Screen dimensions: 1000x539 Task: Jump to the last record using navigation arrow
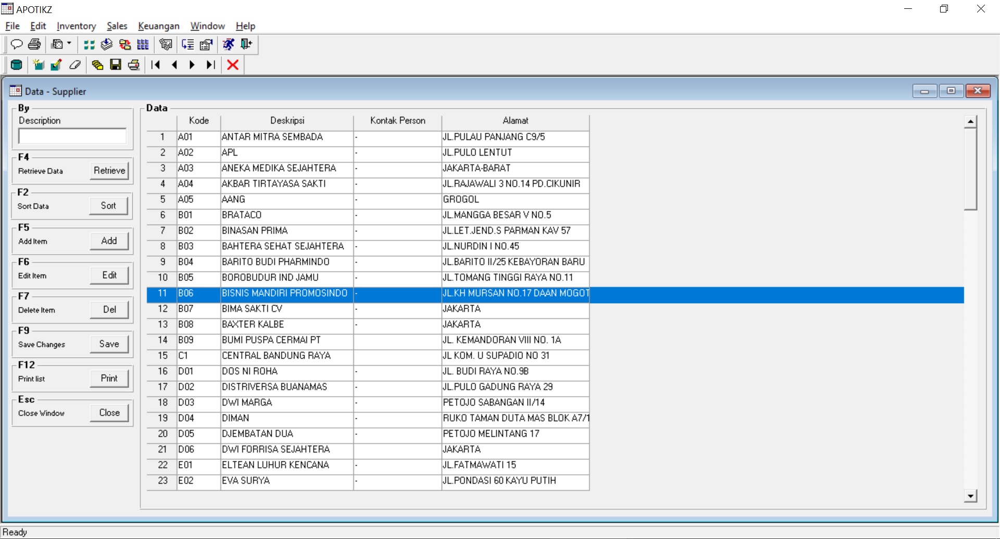(210, 65)
